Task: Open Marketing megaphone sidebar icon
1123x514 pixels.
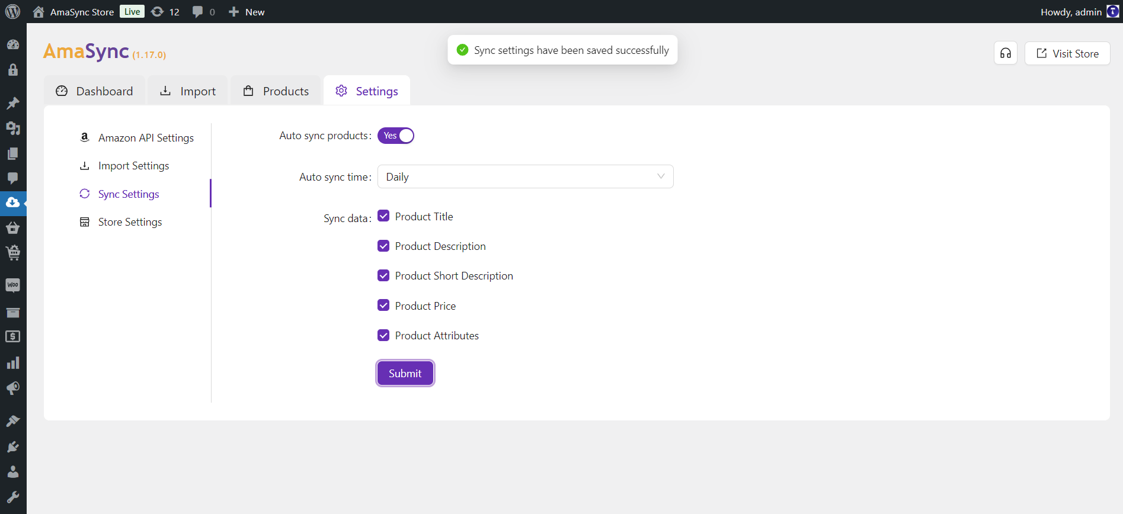Action: pos(13,388)
